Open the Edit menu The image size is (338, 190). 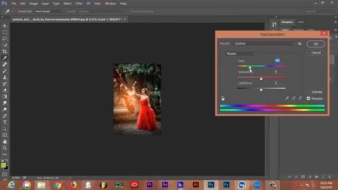[x=23, y=4]
